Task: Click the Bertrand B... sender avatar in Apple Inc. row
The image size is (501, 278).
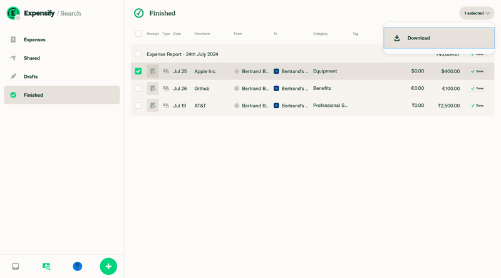Action: coord(237,71)
